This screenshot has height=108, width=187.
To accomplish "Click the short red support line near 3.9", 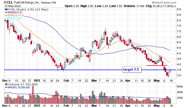I will point(157,66).
